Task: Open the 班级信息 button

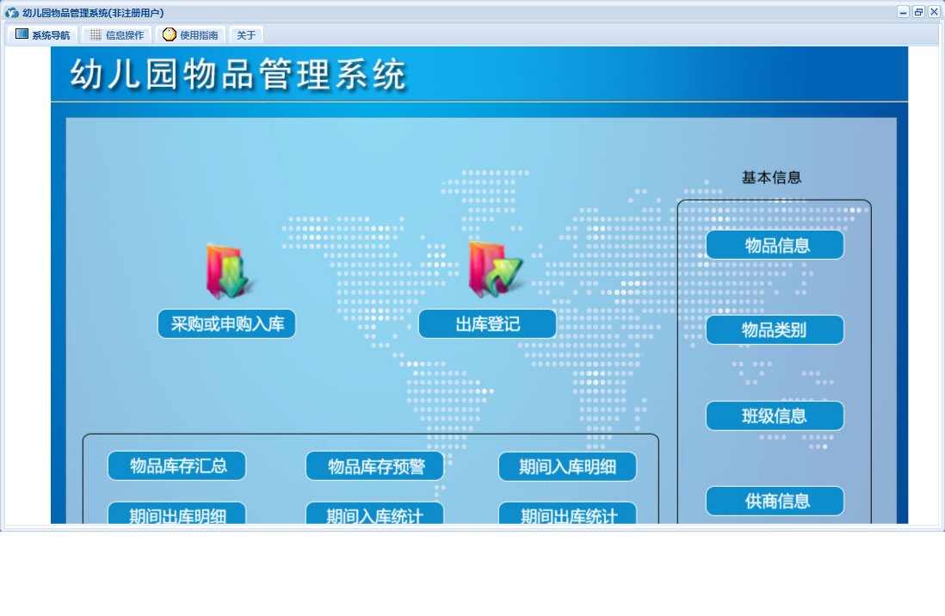Action: [x=775, y=416]
